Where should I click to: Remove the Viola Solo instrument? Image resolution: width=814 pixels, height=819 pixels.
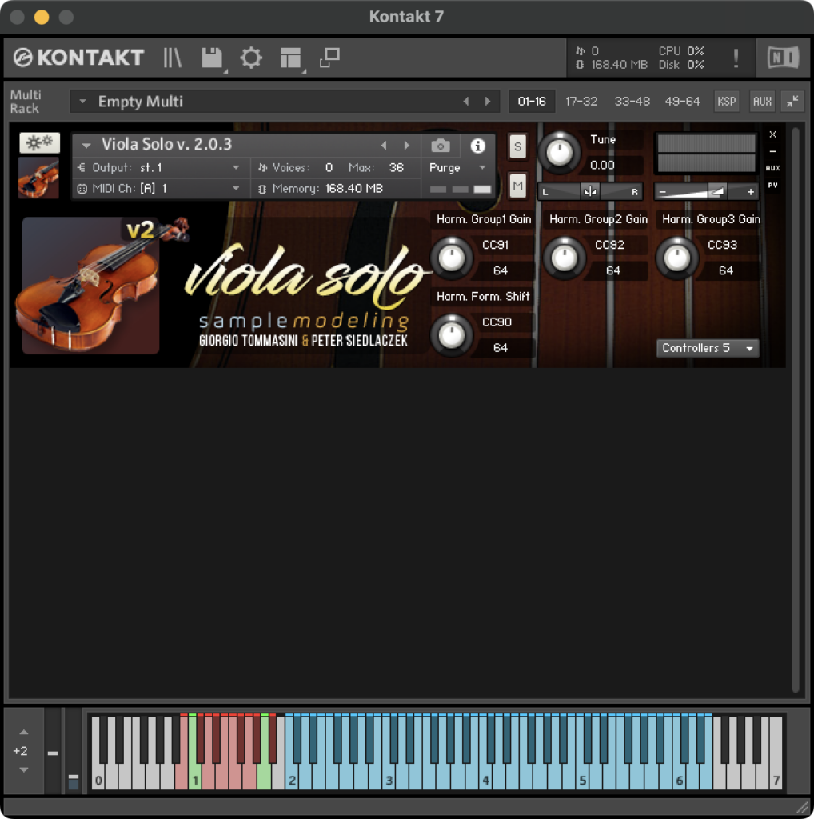[x=772, y=134]
